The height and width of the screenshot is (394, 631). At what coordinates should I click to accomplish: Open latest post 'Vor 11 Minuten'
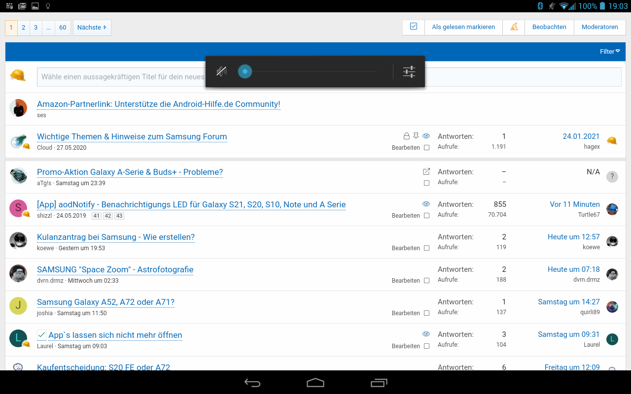pos(575,204)
